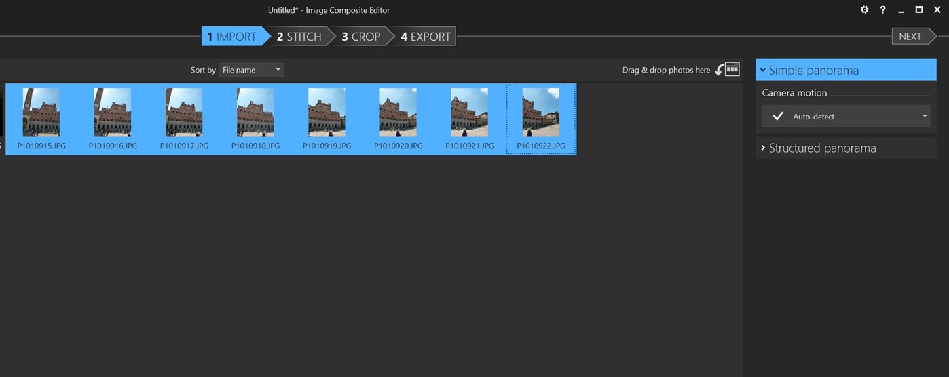Screen dimensions: 949x377
Task: Open the Auto-detect camera motion dropdown
Action: [x=846, y=116]
